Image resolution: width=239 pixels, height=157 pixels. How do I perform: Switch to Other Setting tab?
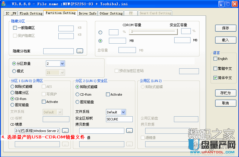(x=111, y=13)
